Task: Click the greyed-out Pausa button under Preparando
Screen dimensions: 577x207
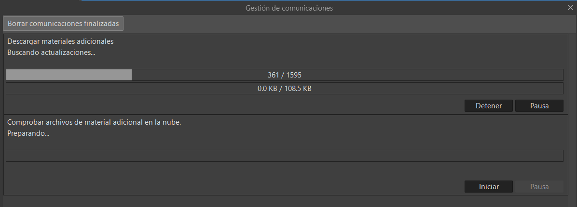Action: 539,186
